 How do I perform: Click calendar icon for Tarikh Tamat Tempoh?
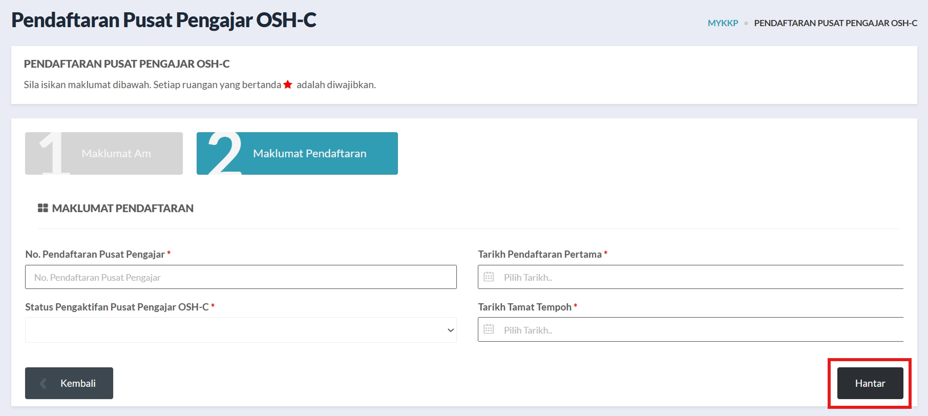pyautogui.click(x=489, y=329)
